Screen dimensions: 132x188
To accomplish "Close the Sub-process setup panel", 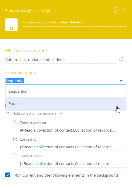I will 124,10.
